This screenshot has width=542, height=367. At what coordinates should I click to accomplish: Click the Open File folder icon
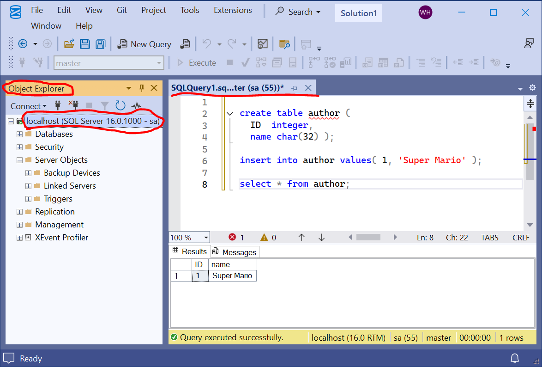tap(69, 44)
